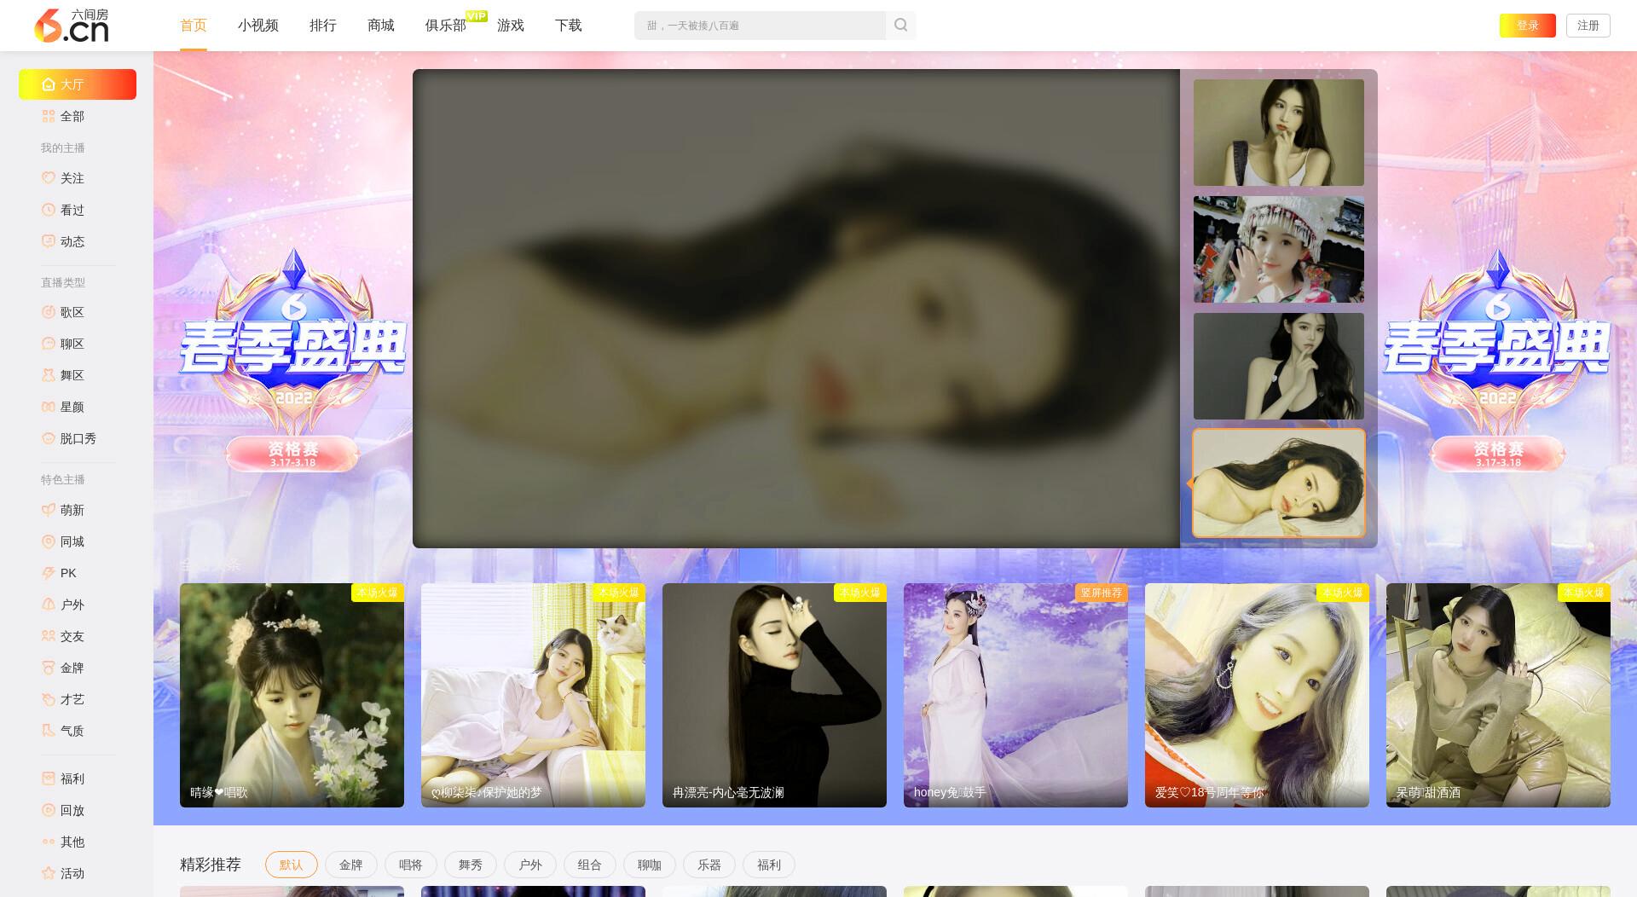This screenshot has height=897, width=1637.
Task: Select 金牌 filter tab in 精彩推荐
Action: tap(351, 865)
